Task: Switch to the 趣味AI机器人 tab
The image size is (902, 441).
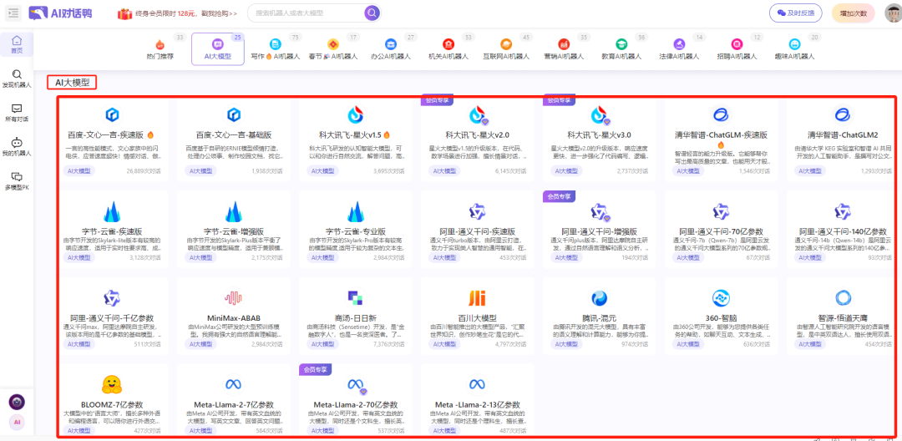Action: pyautogui.click(x=794, y=49)
